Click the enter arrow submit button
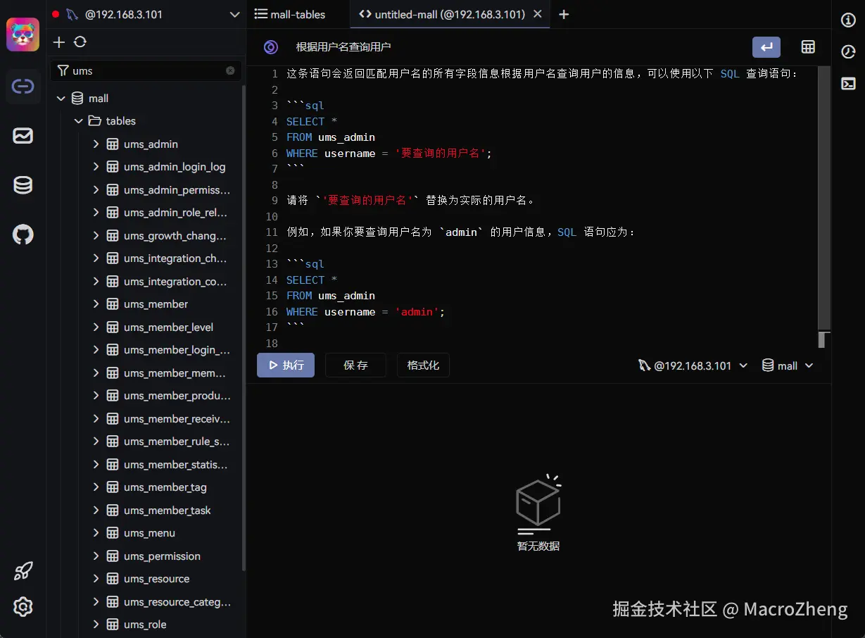The height and width of the screenshot is (638, 865). (x=766, y=47)
